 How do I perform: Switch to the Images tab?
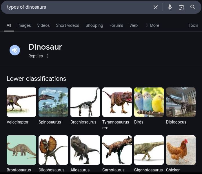coord(24,25)
